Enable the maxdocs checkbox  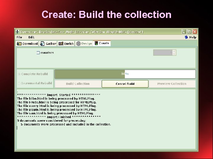point(38,53)
